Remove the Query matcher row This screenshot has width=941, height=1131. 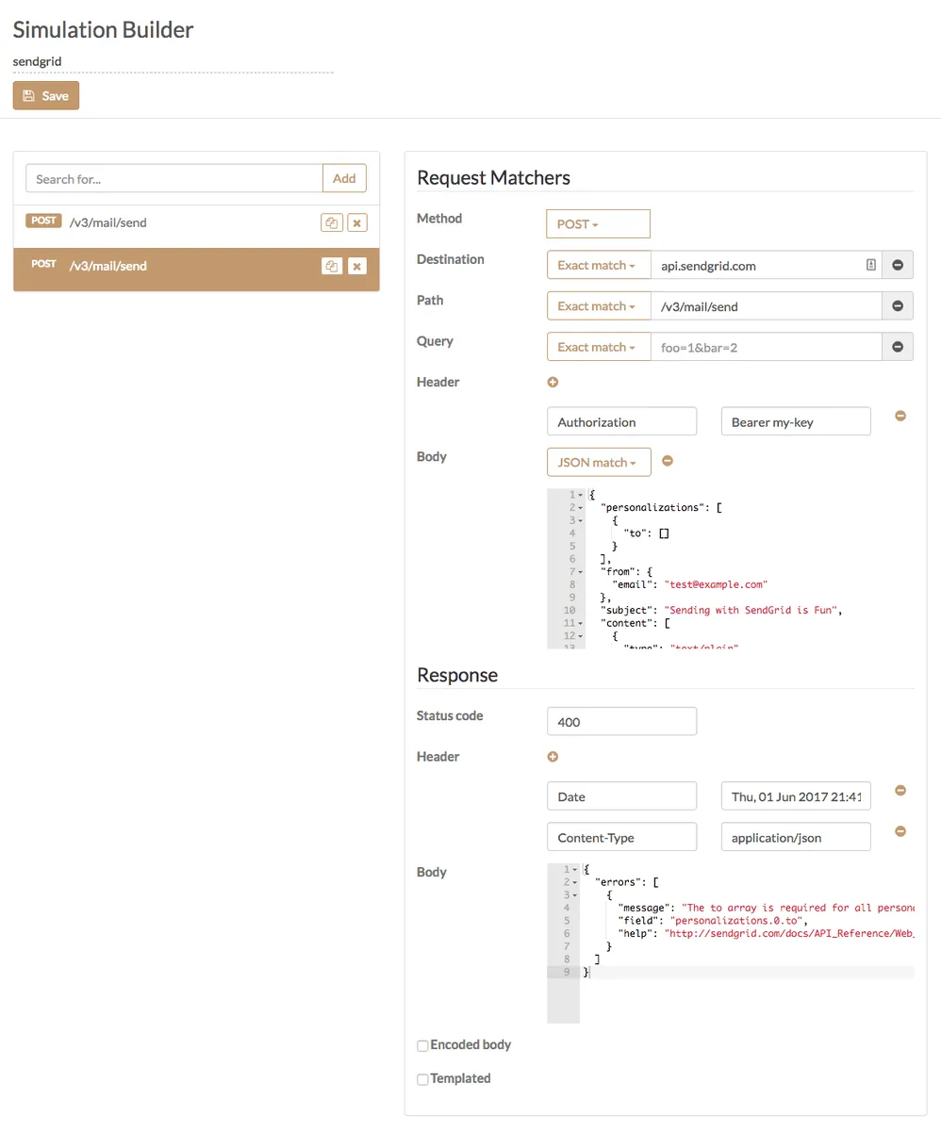897,346
